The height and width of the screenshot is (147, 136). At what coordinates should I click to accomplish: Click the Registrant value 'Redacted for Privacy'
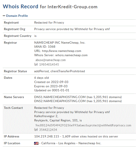[49, 23]
